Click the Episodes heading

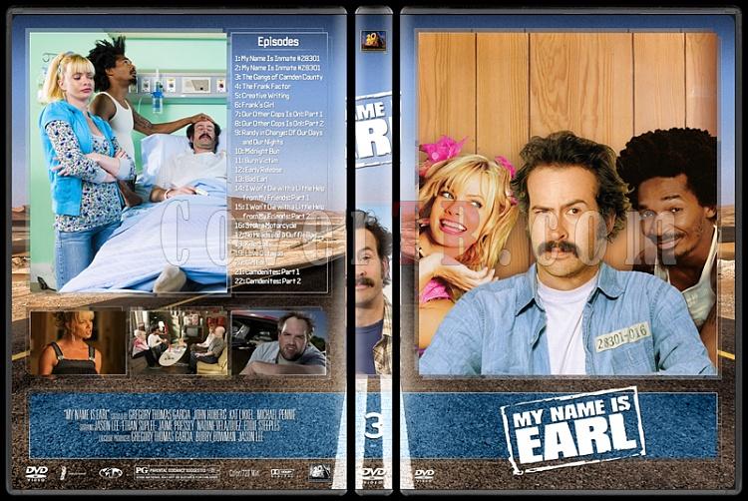pos(278,42)
